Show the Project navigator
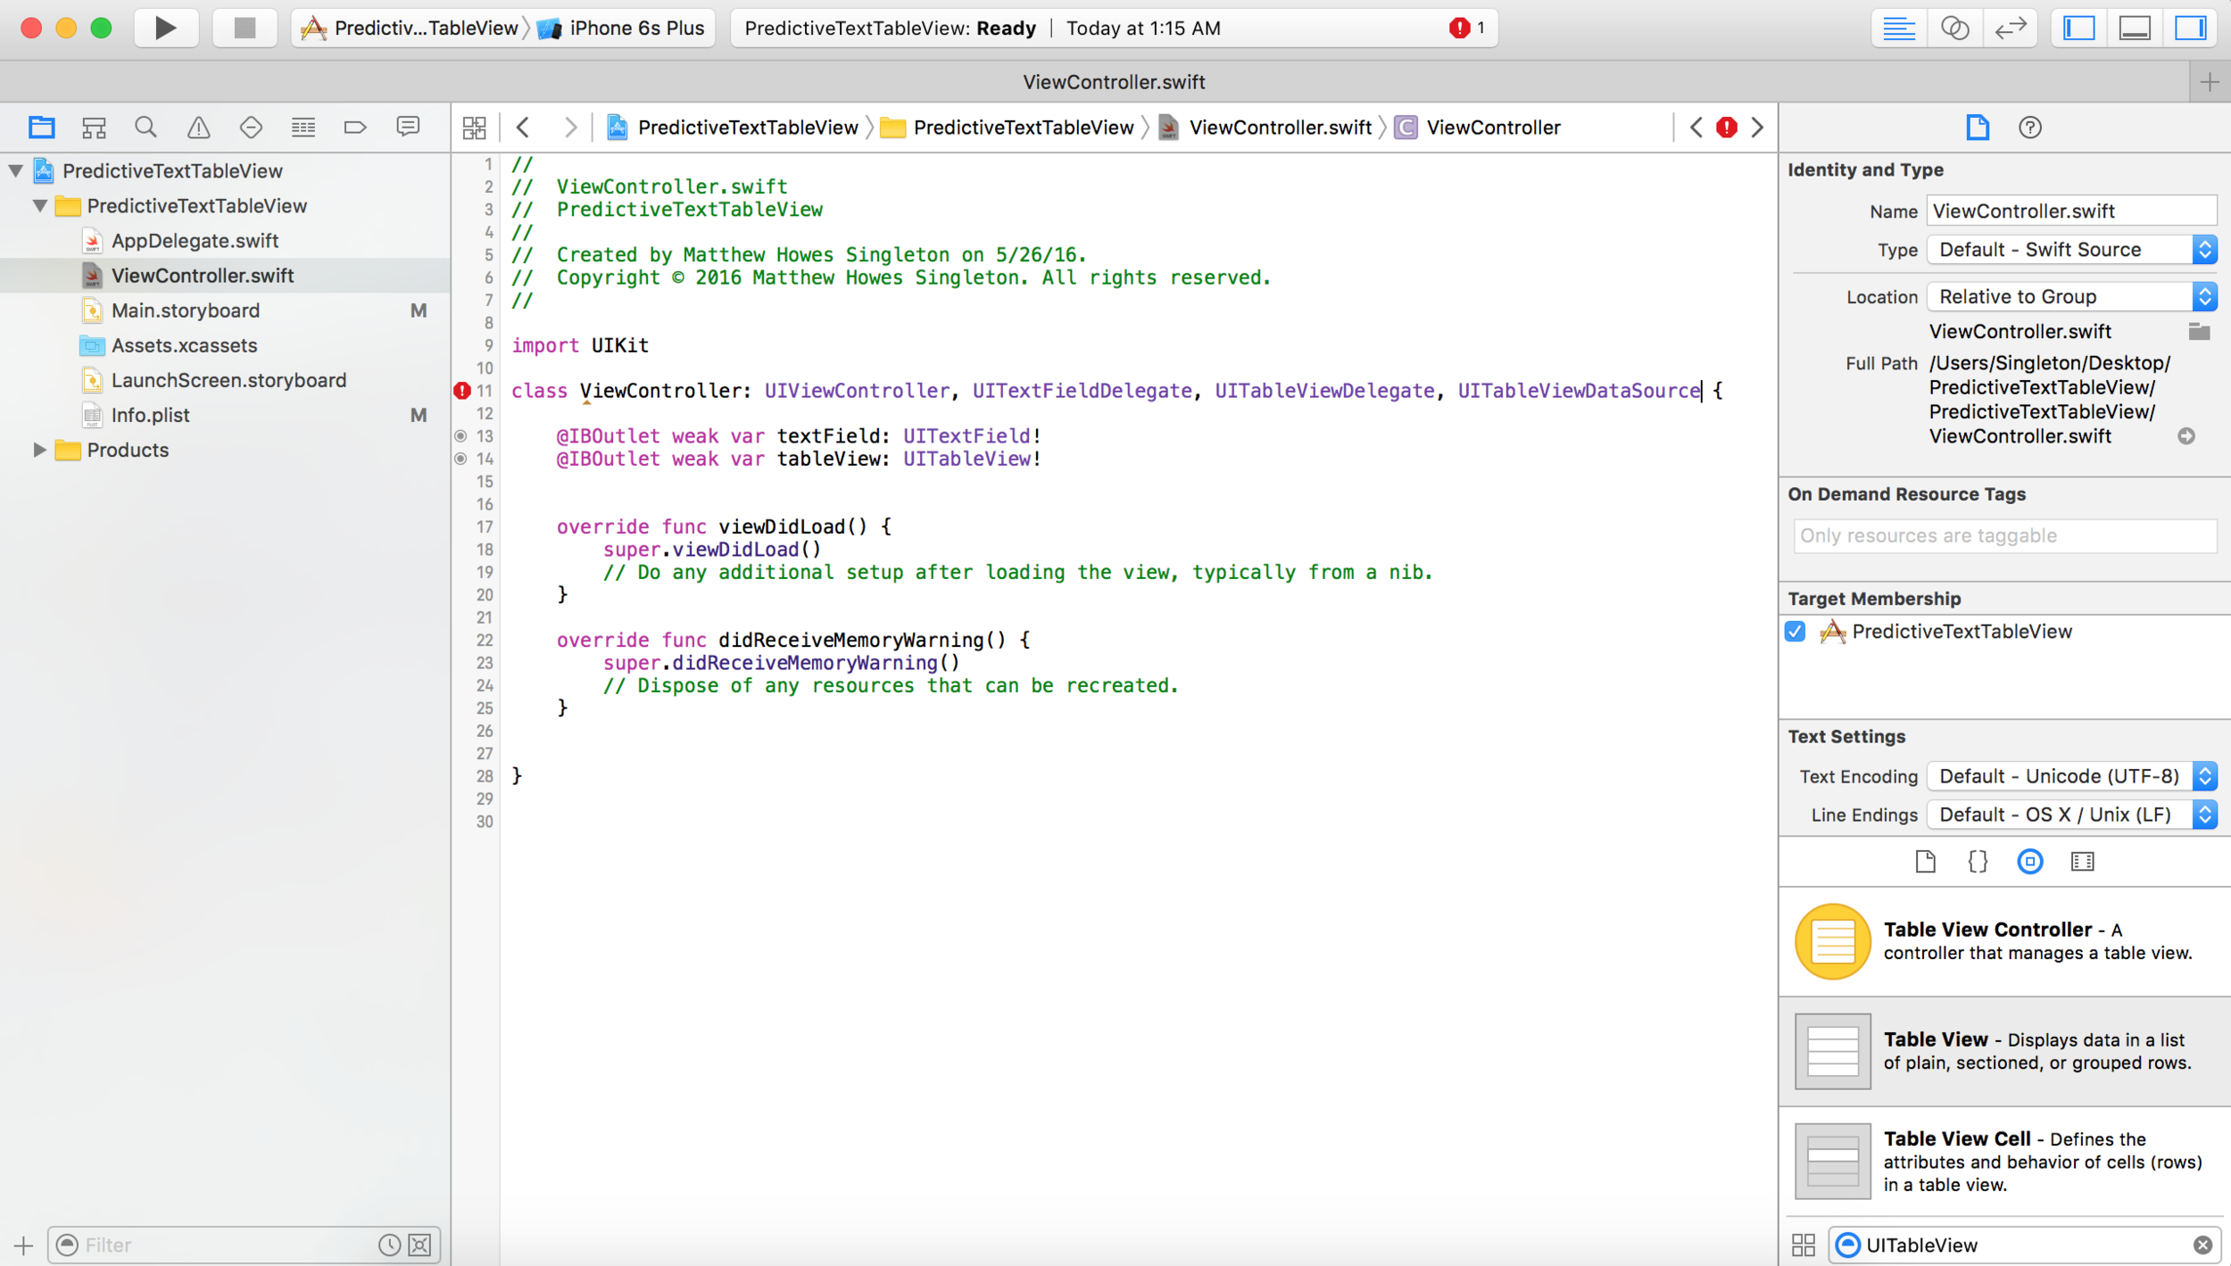This screenshot has height=1266, width=2231. point(41,128)
